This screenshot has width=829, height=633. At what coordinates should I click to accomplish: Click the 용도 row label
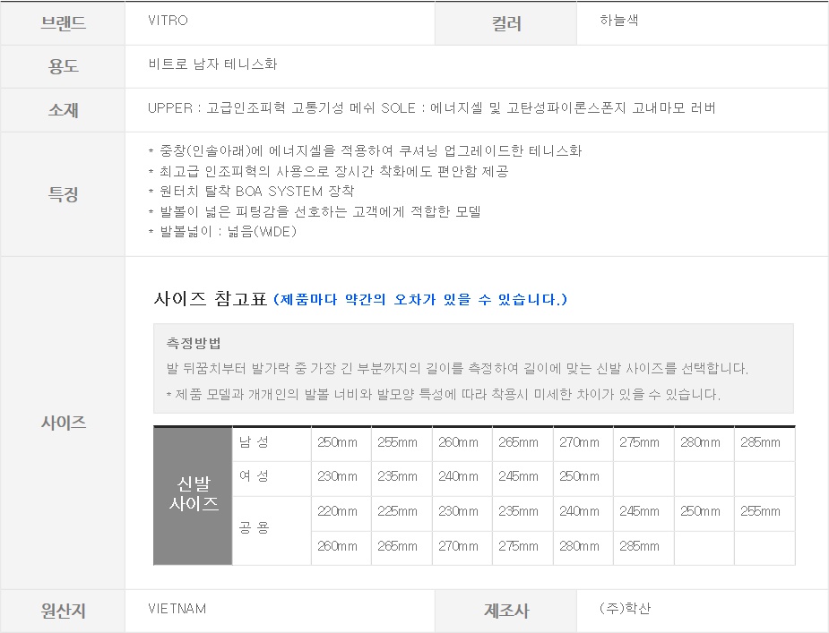pos(63,66)
